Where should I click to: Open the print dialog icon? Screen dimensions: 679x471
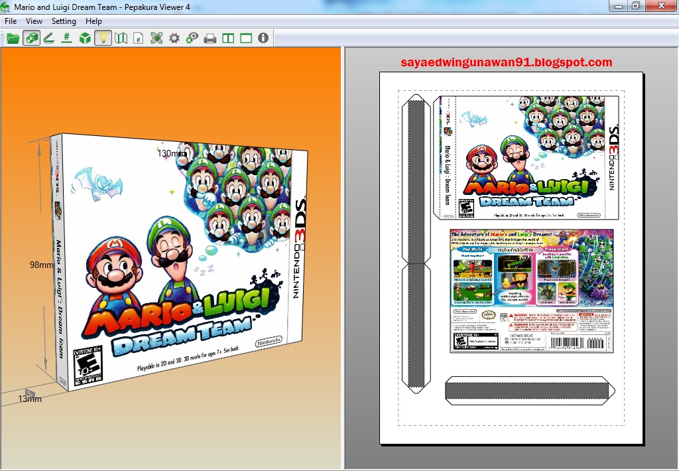pos(210,38)
